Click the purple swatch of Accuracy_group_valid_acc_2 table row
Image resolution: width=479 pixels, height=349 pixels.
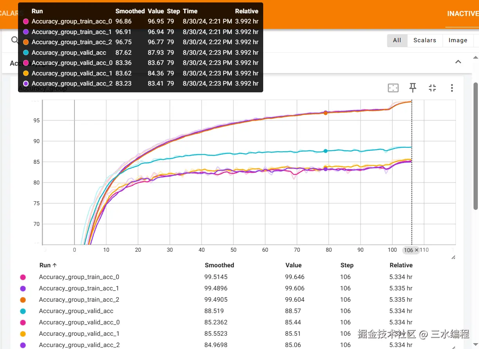[x=23, y=345]
